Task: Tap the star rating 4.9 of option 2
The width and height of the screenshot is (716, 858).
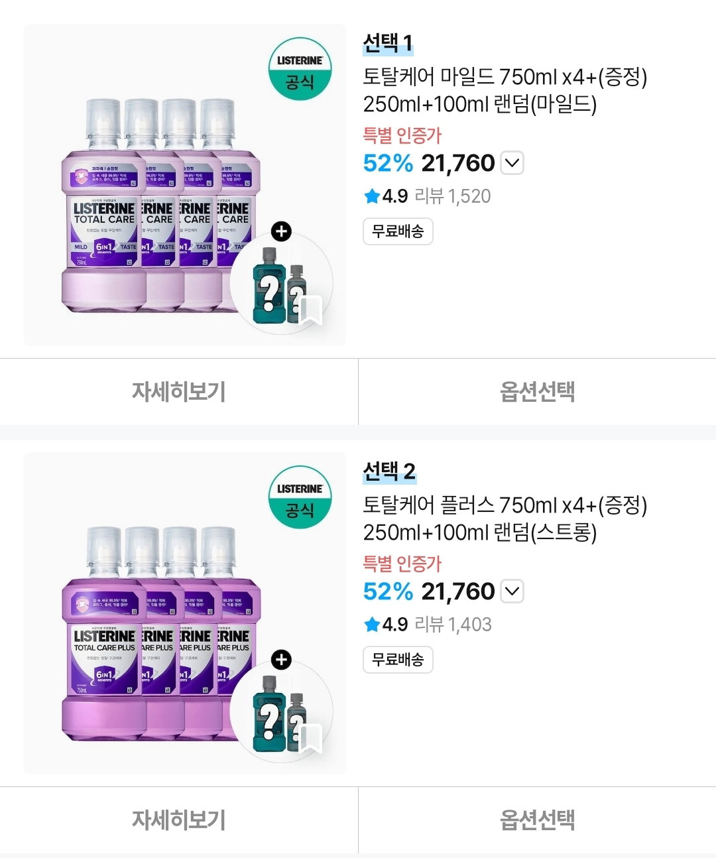Action: coord(386,625)
